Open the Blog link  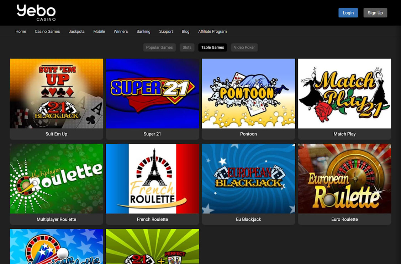[185, 31]
